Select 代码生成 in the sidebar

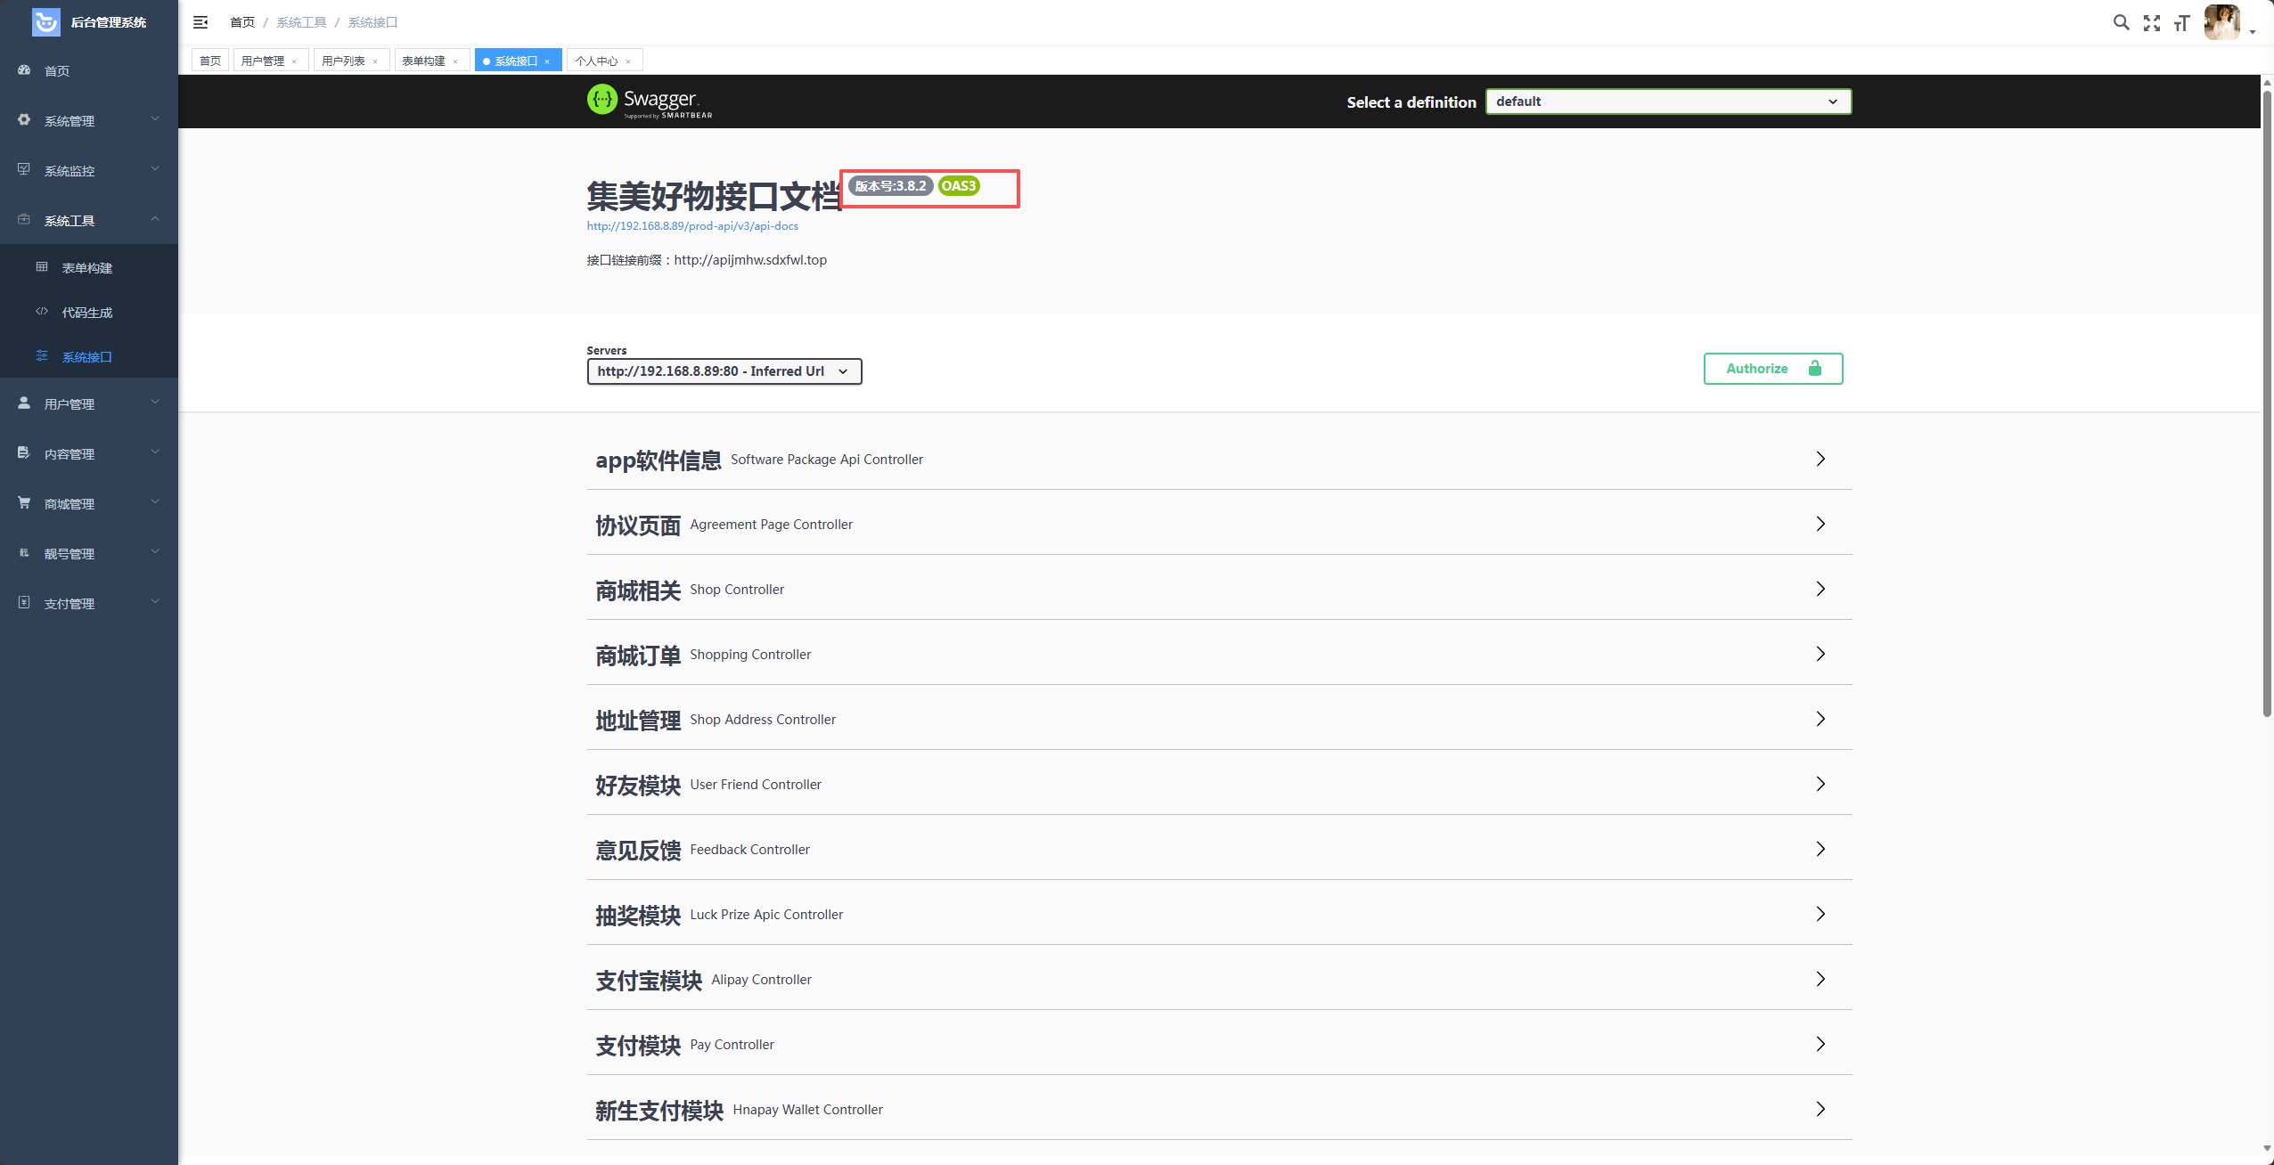pyautogui.click(x=87, y=313)
